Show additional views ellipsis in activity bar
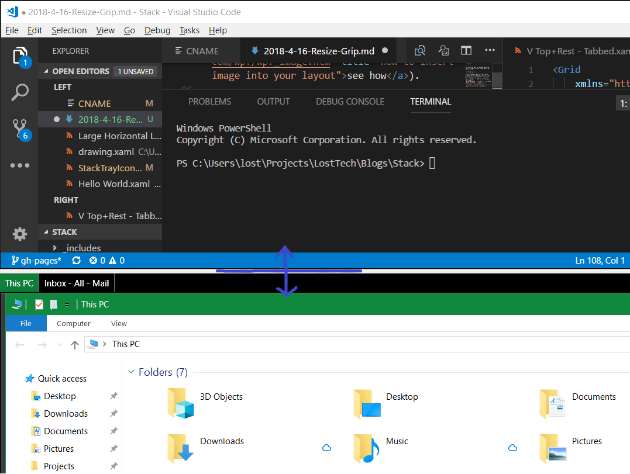 tap(20, 165)
